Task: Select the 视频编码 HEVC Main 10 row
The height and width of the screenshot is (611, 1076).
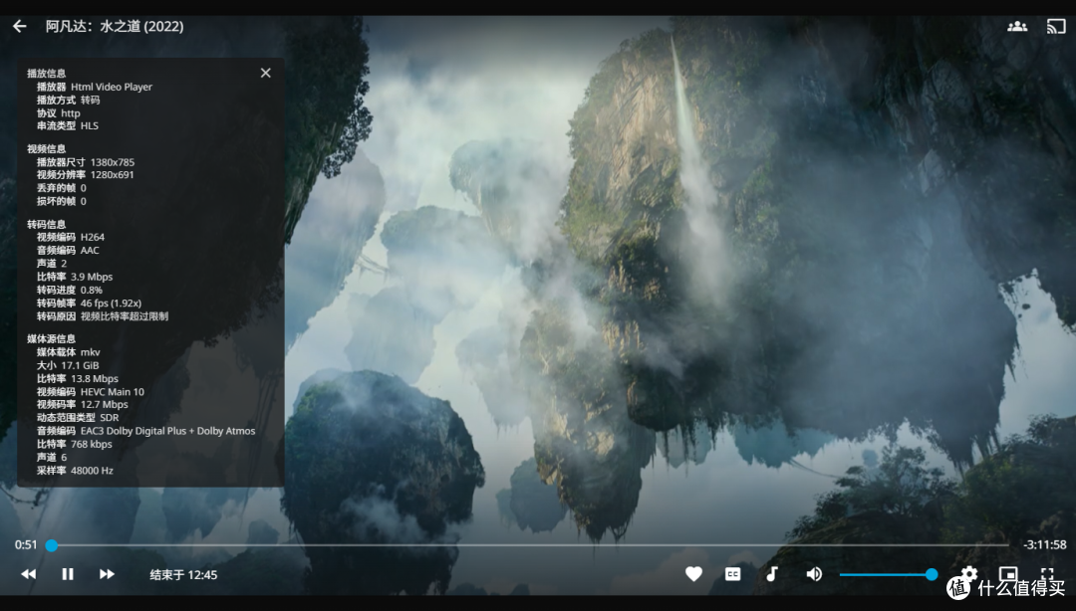Action: 91,392
